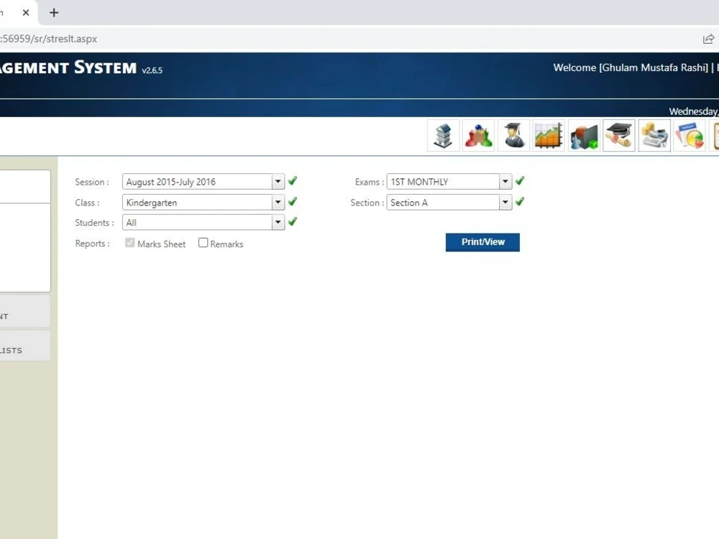Viewport: 719px width, 539px height.
Task: Open the Students dropdown arrow
Action: 278,222
